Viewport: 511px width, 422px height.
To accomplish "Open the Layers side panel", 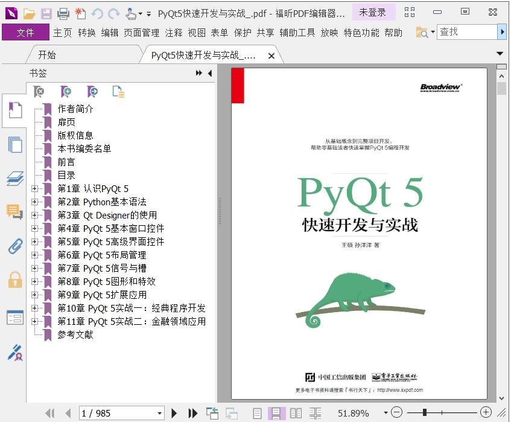I will click(x=15, y=178).
